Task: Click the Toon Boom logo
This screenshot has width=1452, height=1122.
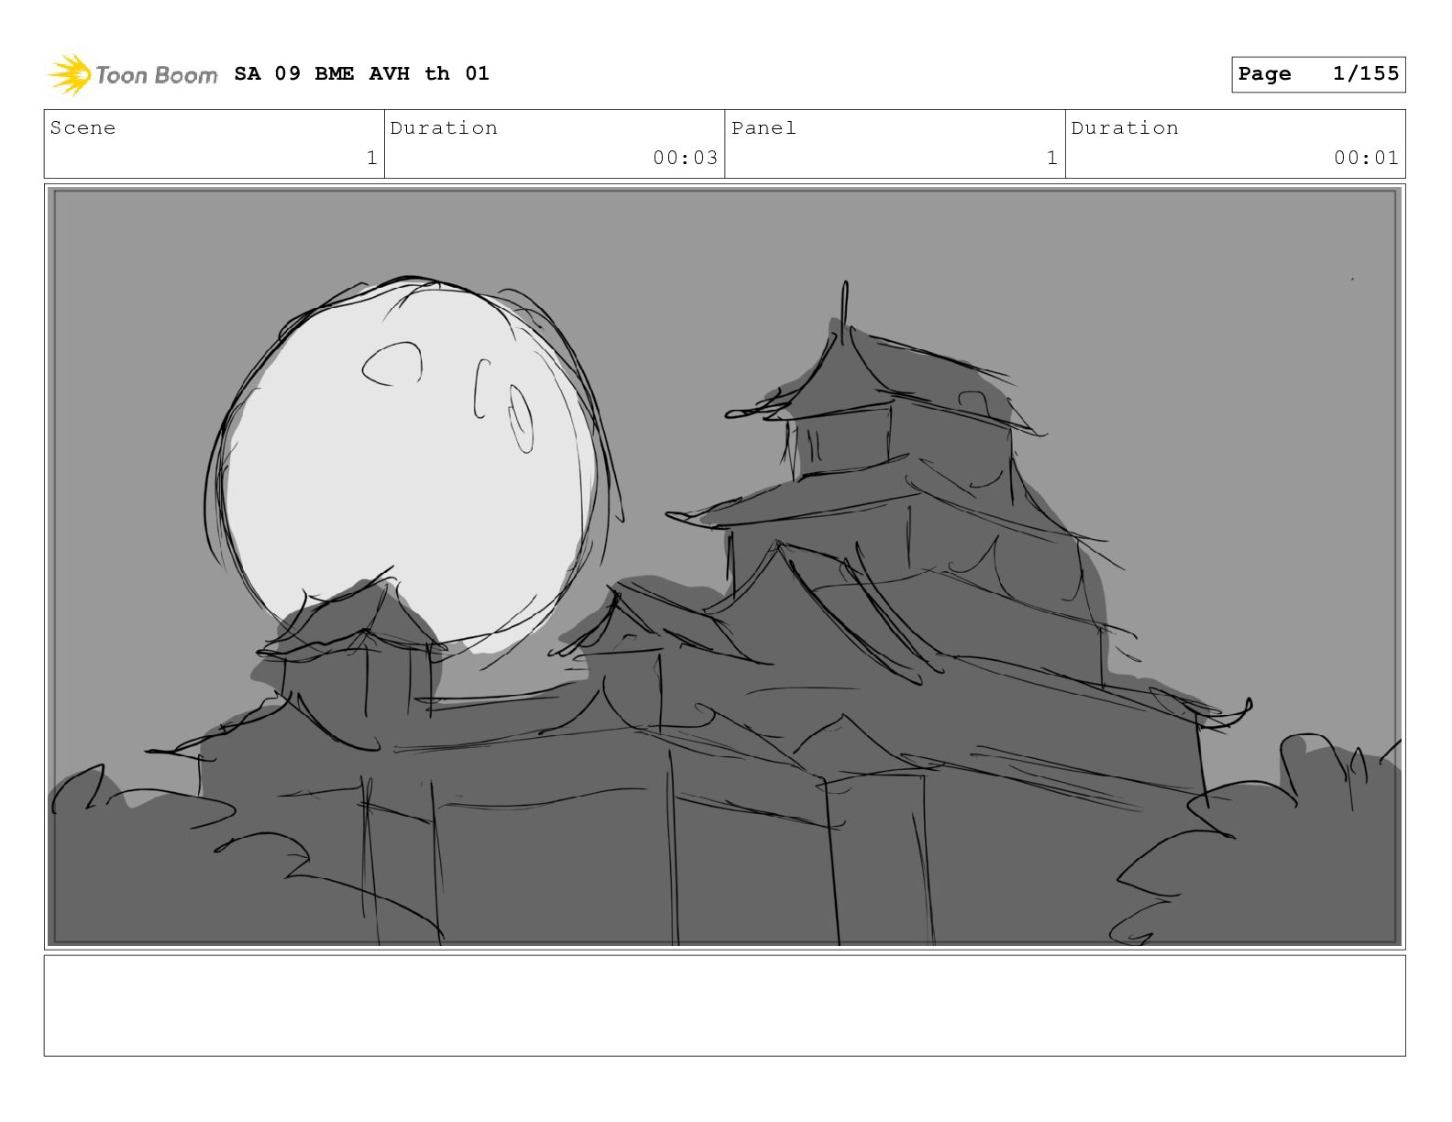Action: pyautogui.click(x=133, y=74)
